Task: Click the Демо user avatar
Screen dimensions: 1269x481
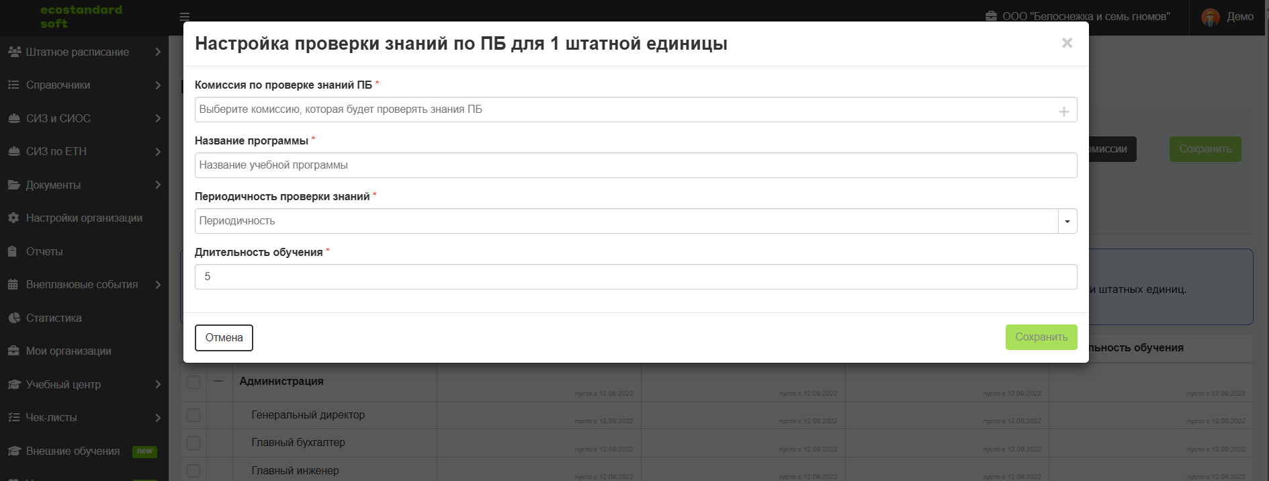Action: [x=1211, y=17]
